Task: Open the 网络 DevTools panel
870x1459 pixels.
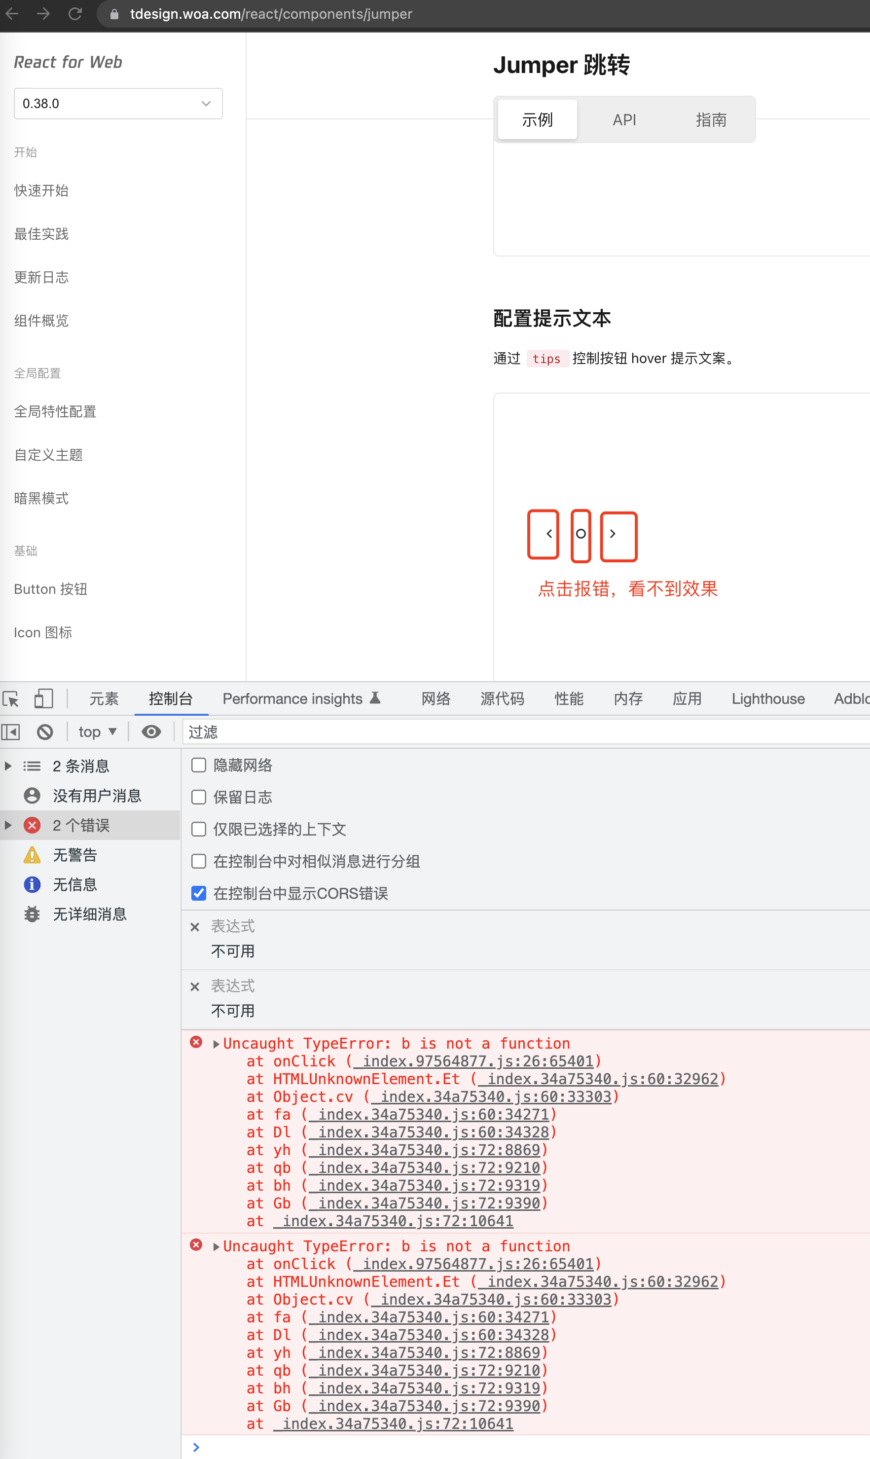Action: tap(435, 699)
